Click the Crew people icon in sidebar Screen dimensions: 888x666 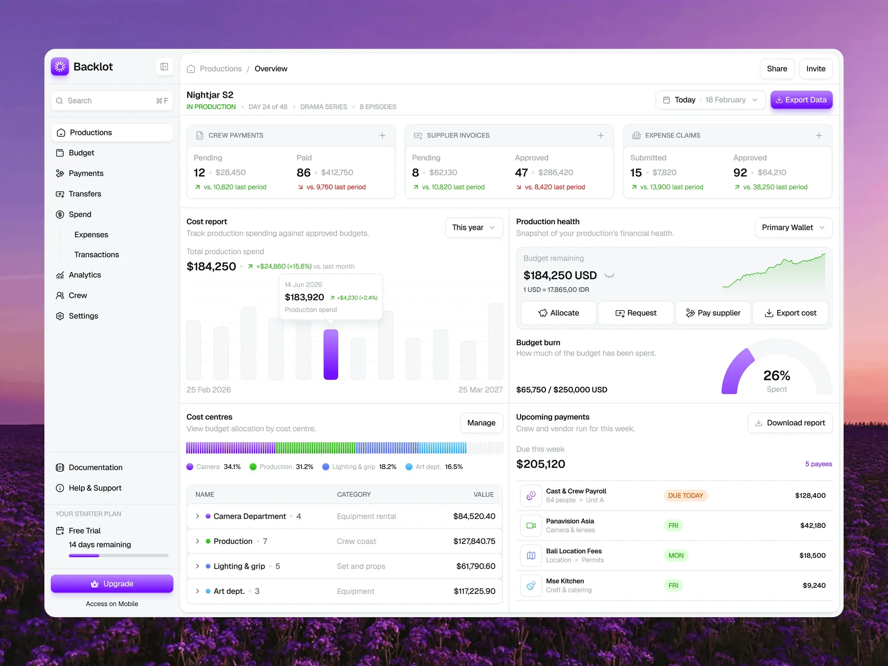(x=60, y=296)
